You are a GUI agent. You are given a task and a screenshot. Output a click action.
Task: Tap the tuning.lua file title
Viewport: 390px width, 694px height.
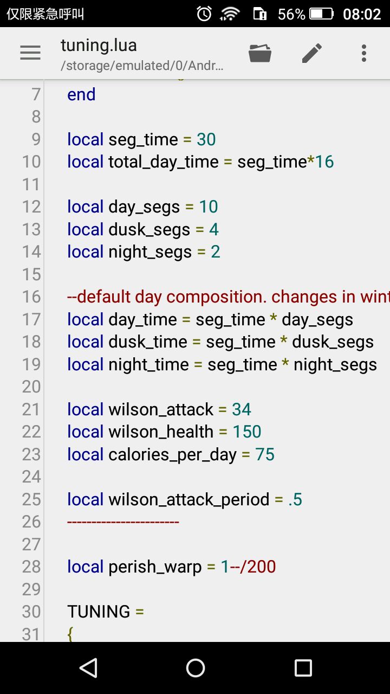[99, 44]
